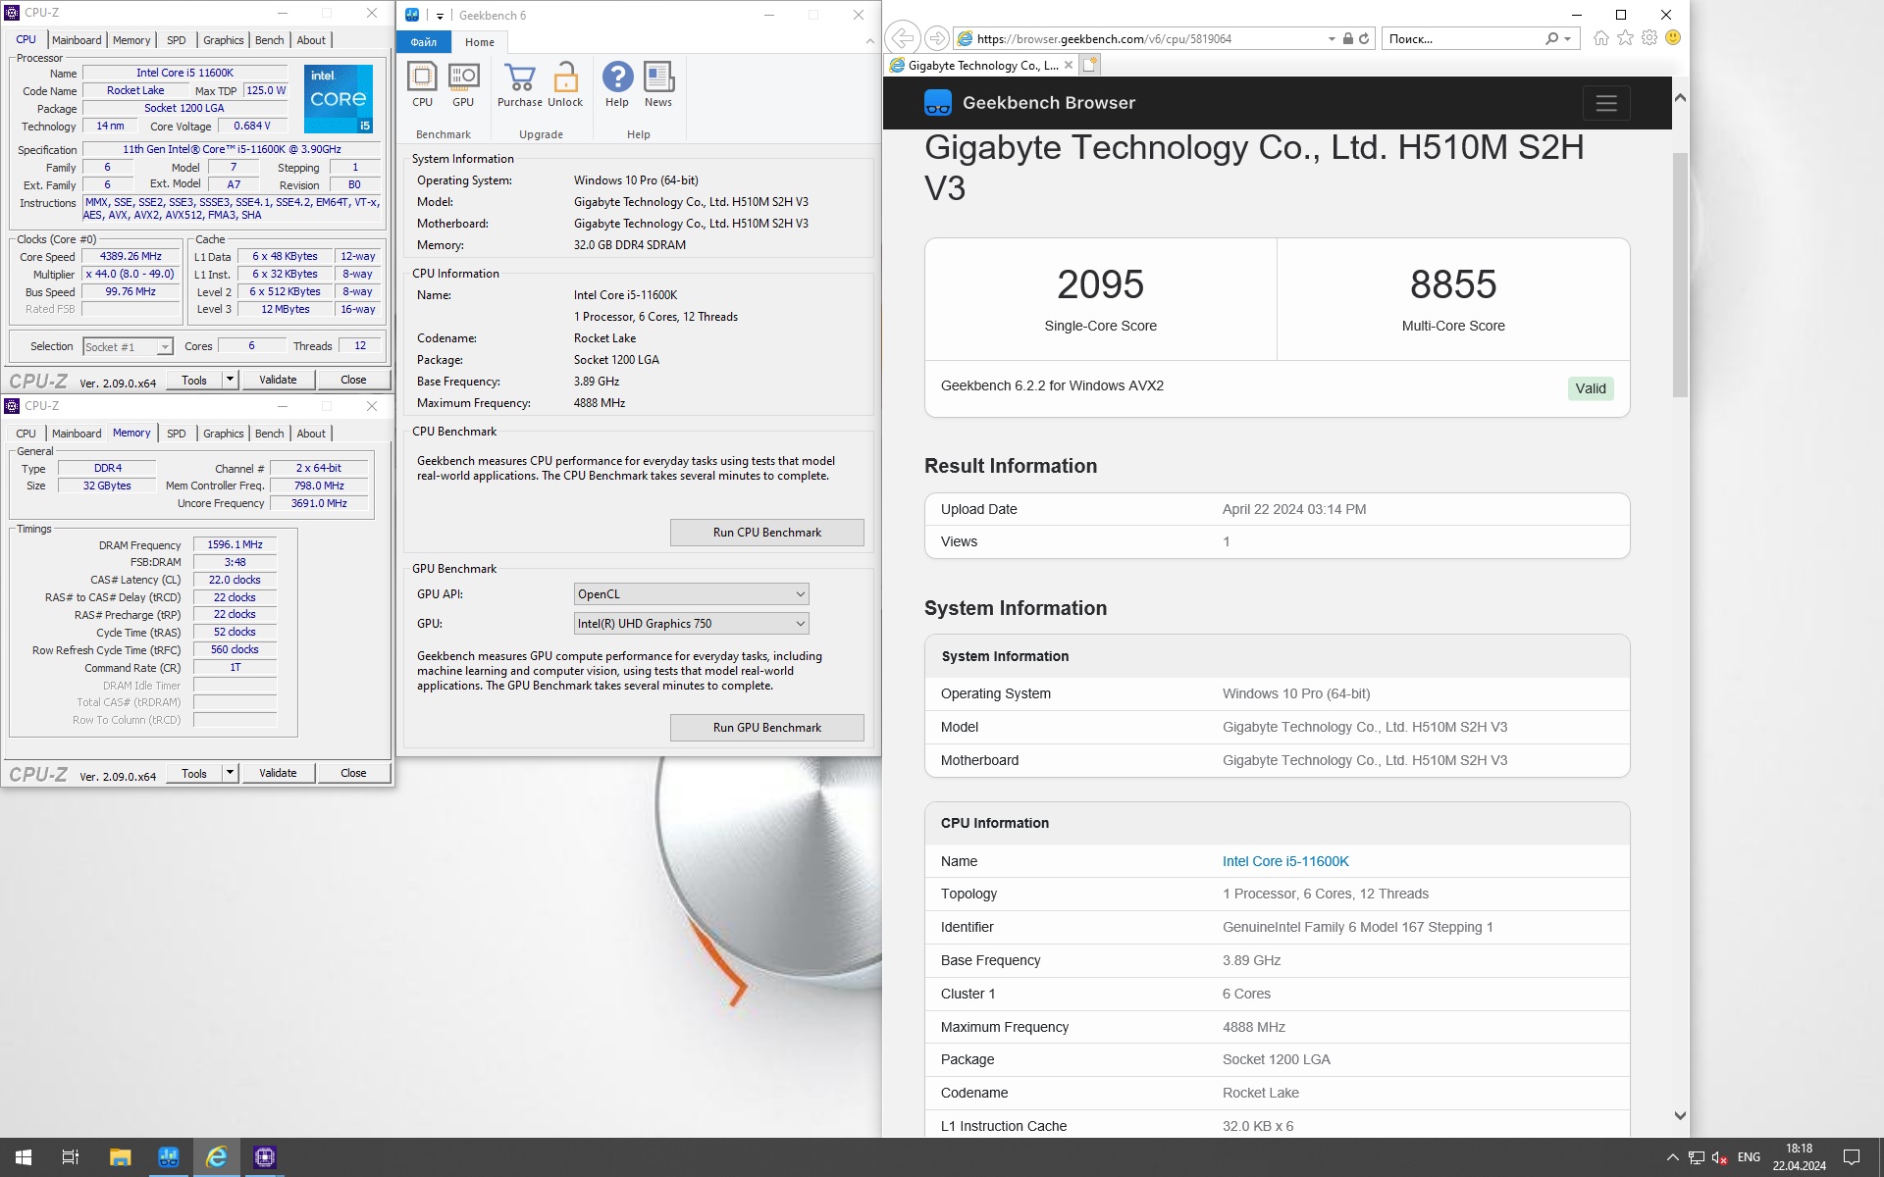Show hidden tray icons chevron
Image resolution: width=1884 pixels, height=1177 pixels.
point(1672,1158)
